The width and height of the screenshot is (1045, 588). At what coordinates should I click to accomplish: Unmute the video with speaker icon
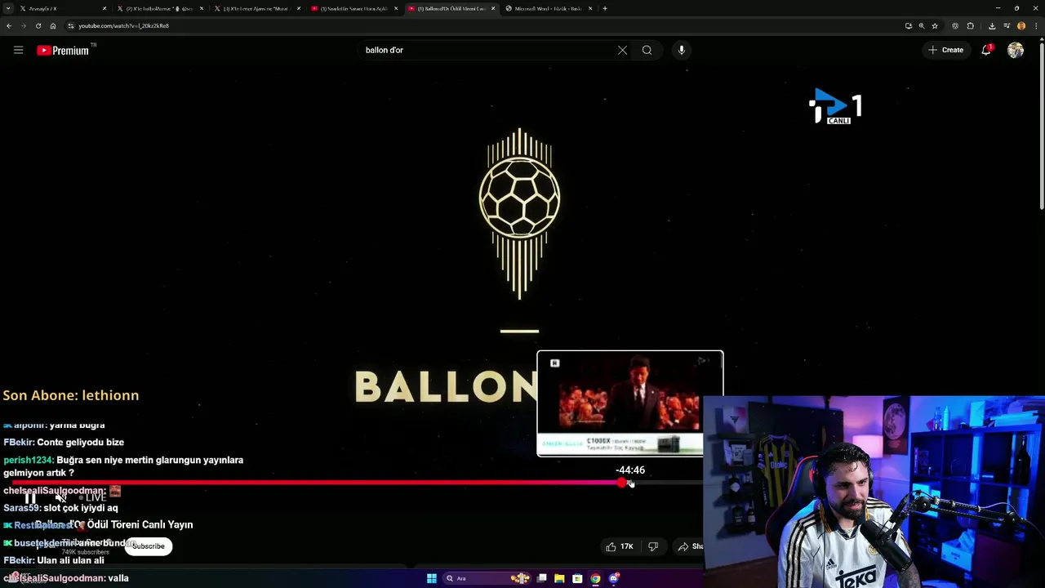[60, 497]
